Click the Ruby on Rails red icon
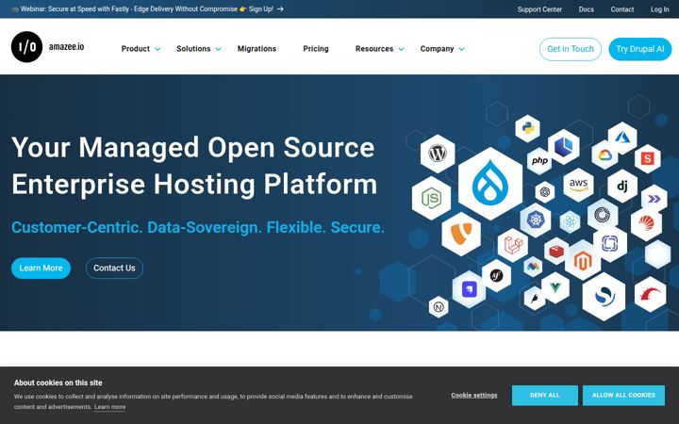Image resolution: width=679 pixels, height=424 pixels. (x=650, y=294)
